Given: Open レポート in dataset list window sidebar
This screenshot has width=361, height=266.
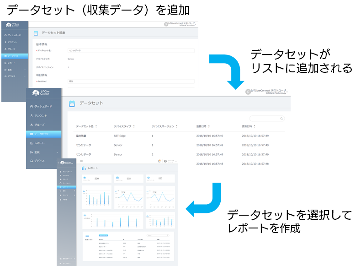Looking at the screenshot, I should [37, 143].
